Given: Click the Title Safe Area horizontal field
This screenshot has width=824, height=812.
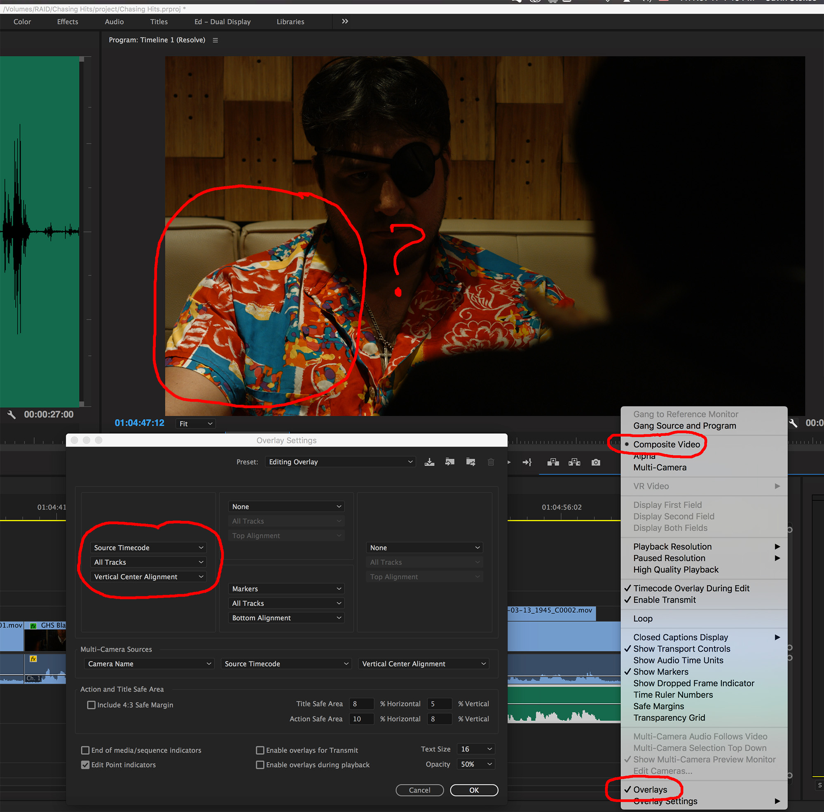Looking at the screenshot, I should click(x=360, y=703).
